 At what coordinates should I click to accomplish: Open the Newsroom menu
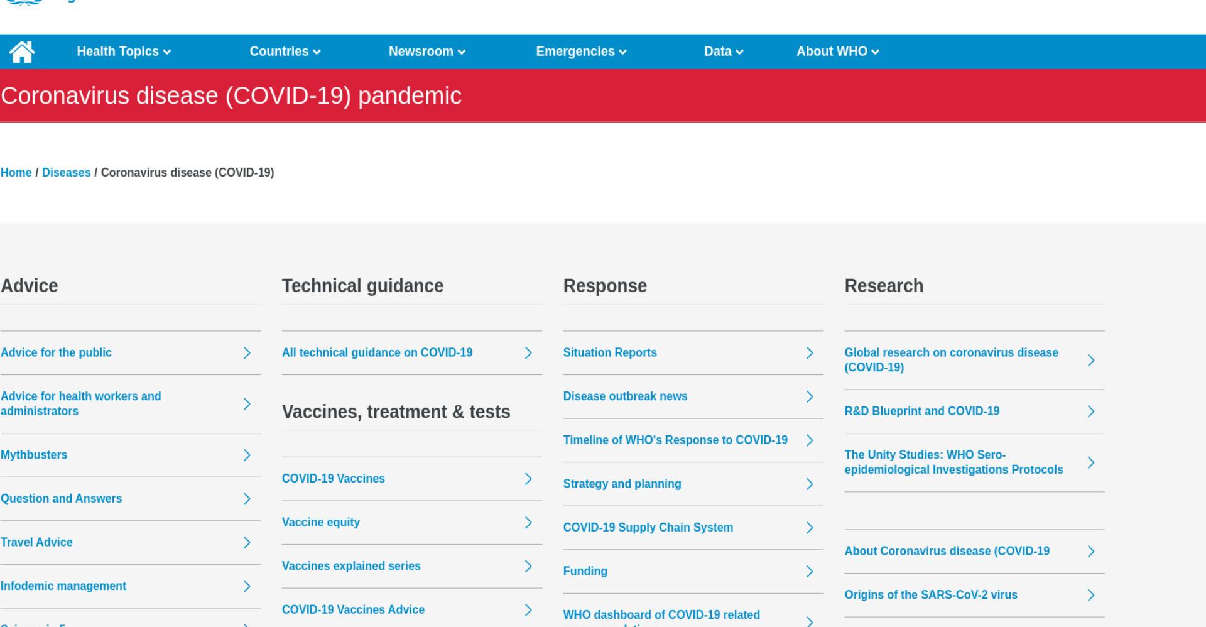[427, 52]
